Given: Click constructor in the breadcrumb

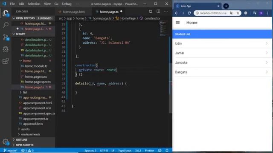Looking at the screenshot, I should [x=152, y=18].
